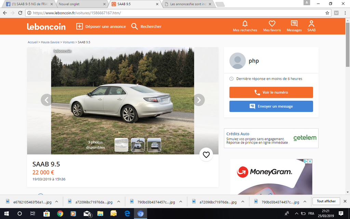350x219 pixels.
Task: Click Tout afficher downloads button
Action: pos(326,201)
